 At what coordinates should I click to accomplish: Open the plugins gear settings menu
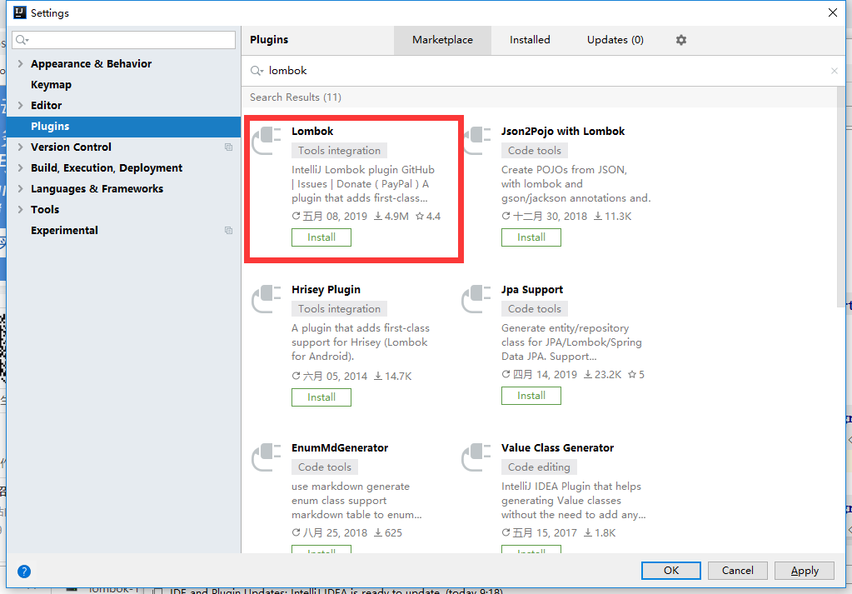[x=680, y=40]
